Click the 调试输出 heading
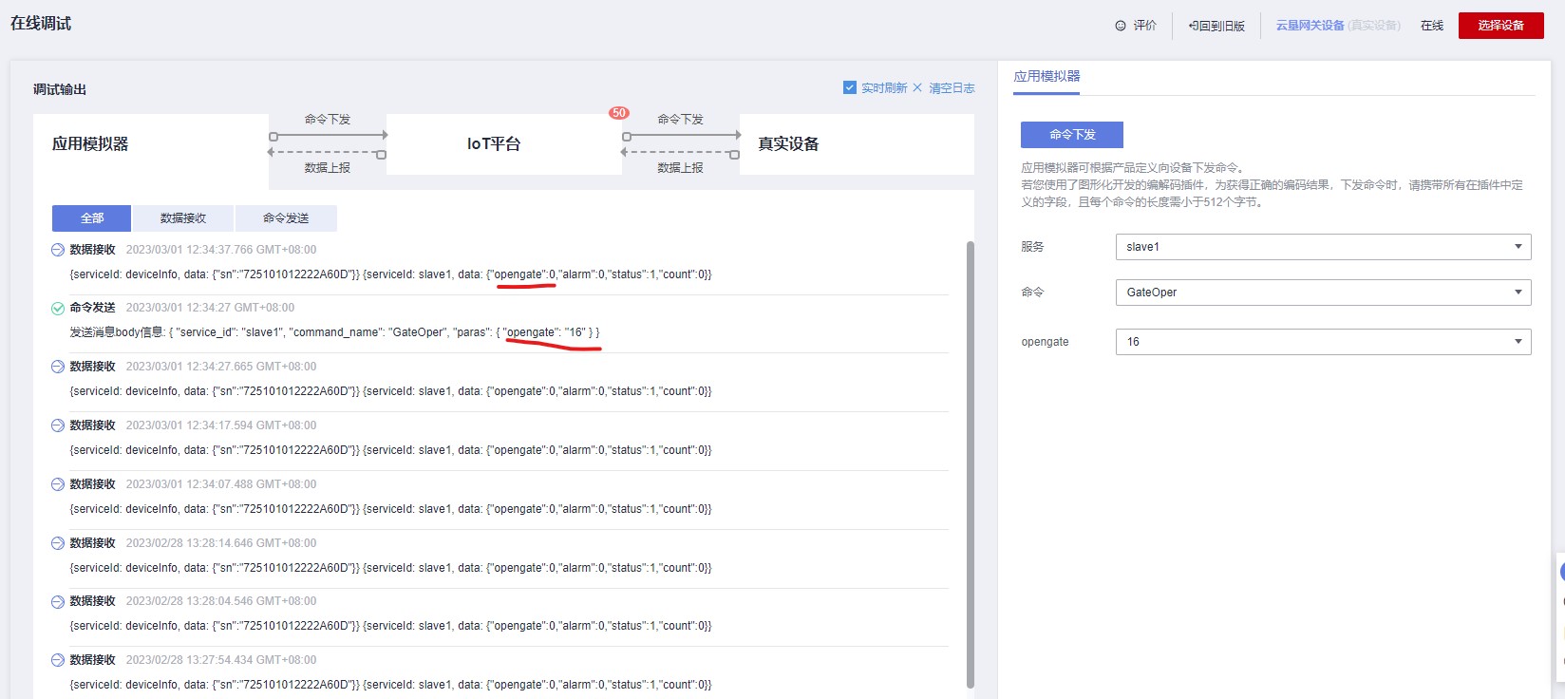Screen dimensions: 1565x699 pos(60,89)
